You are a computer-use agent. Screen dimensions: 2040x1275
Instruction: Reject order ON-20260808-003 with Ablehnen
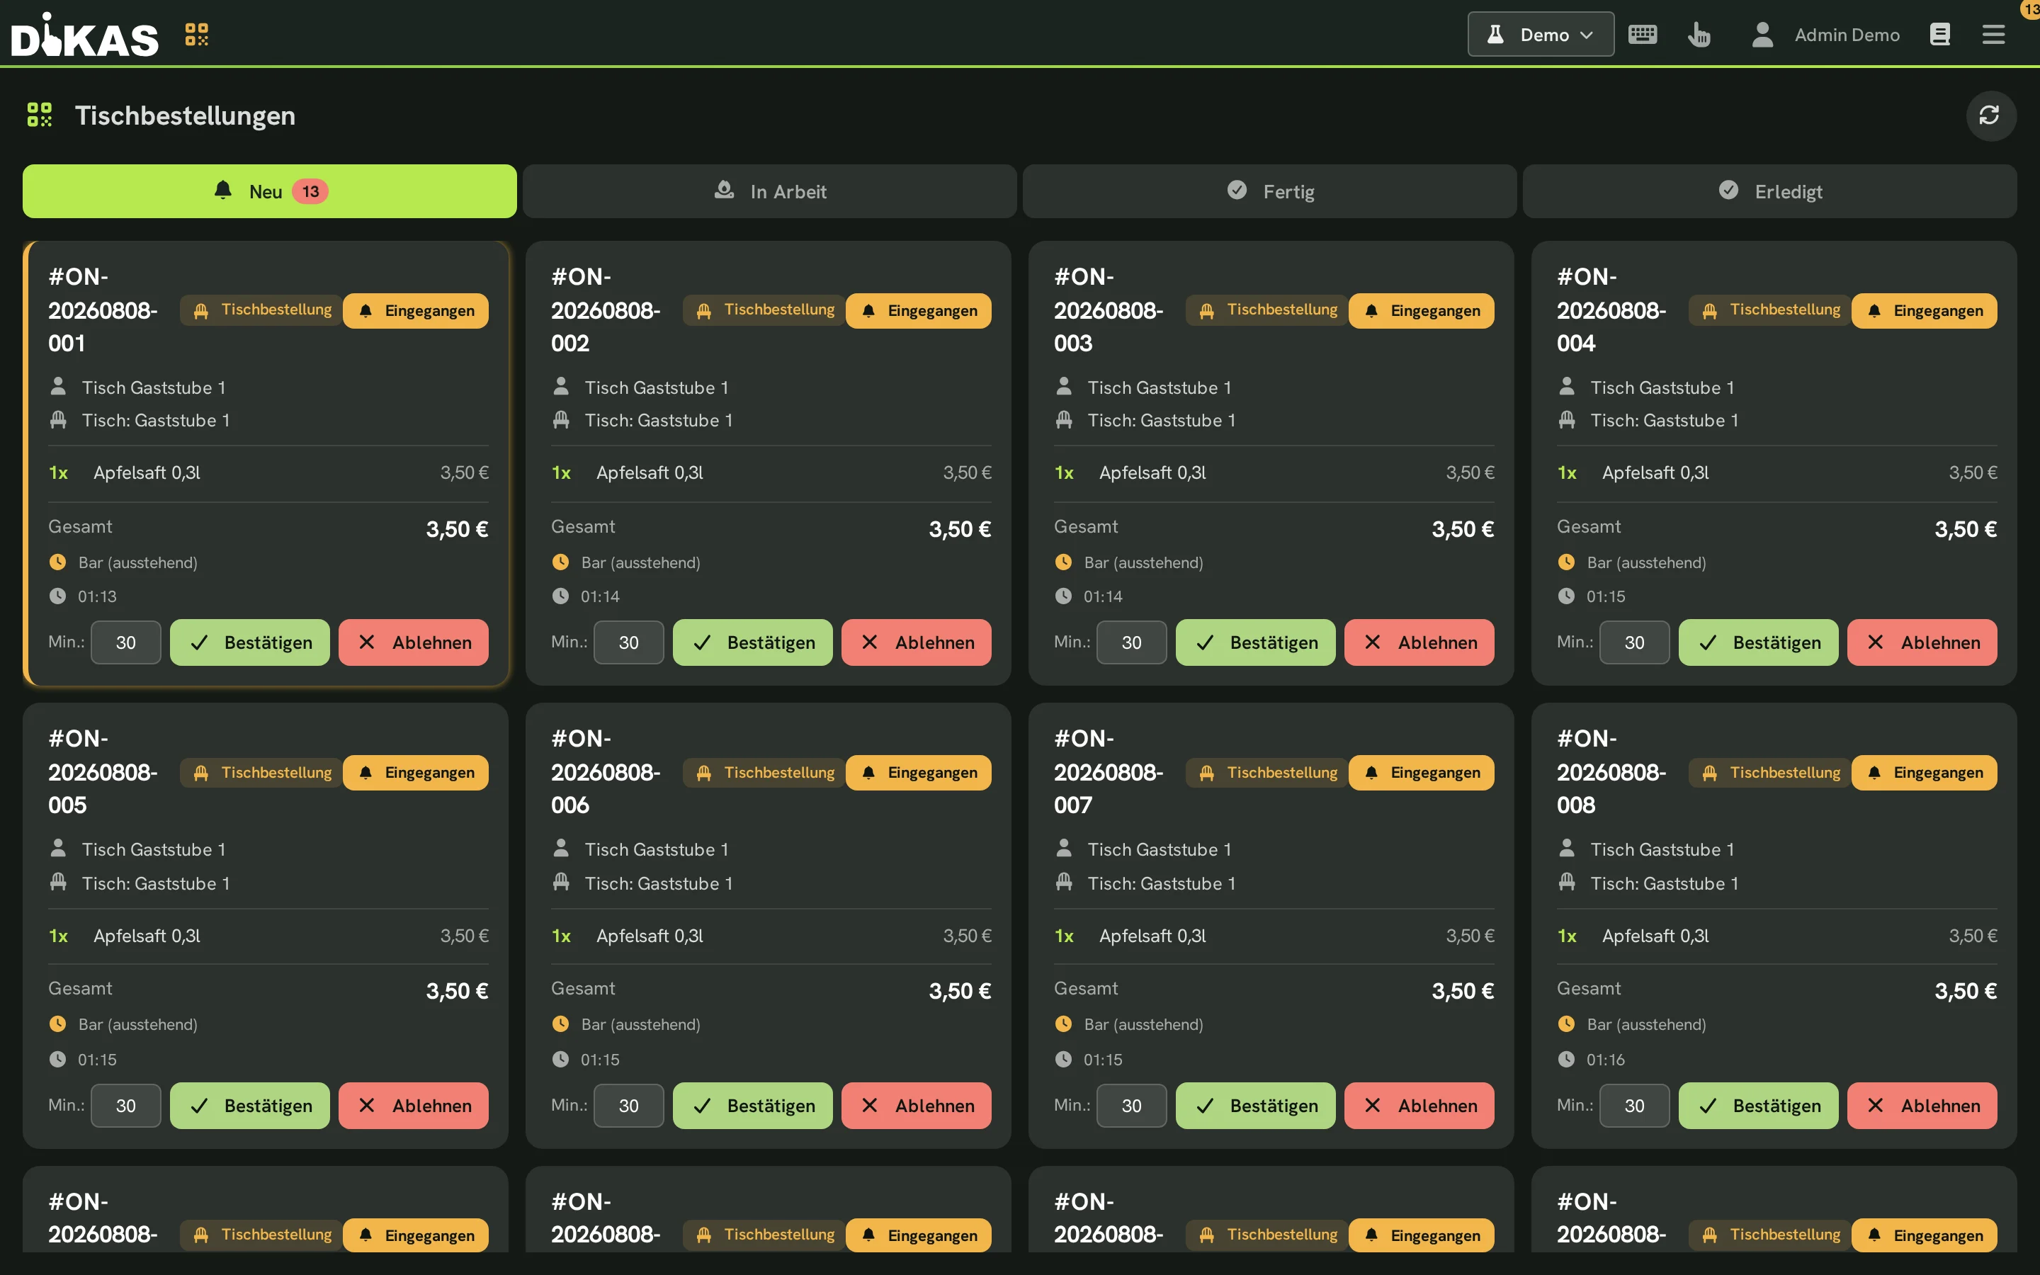point(1419,642)
